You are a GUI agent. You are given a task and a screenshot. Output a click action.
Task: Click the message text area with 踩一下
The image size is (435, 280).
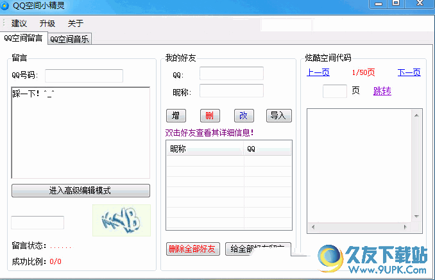[81, 133]
